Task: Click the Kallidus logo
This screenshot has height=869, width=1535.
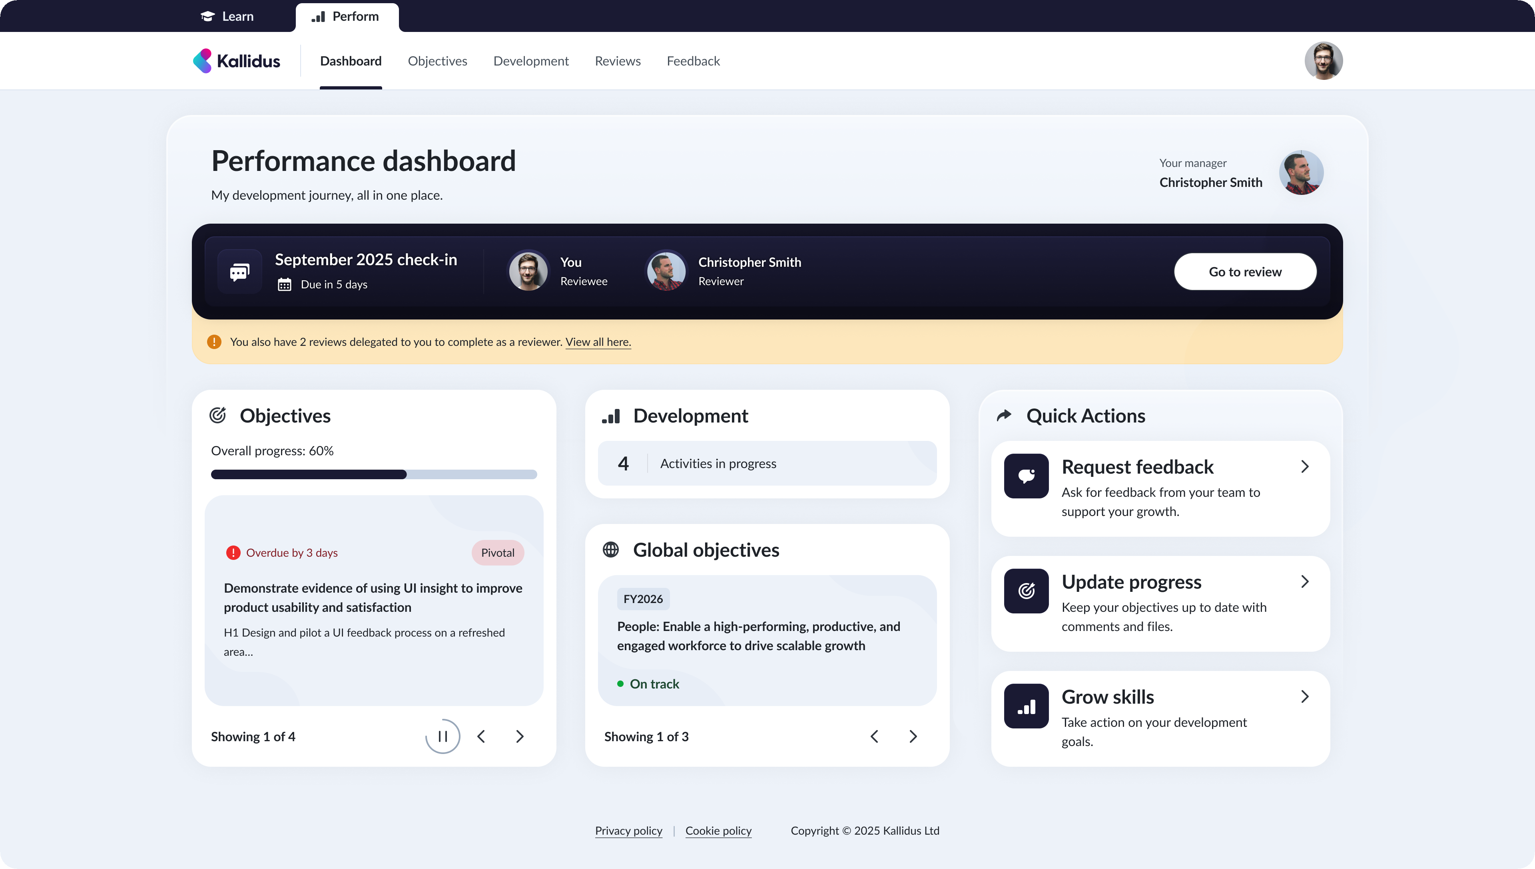Action: coord(237,60)
